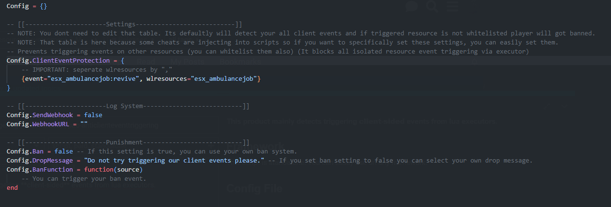Viewport: 611px width, 207px height.
Task: Click the Config = {} declaration line
Action: coord(27,6)
